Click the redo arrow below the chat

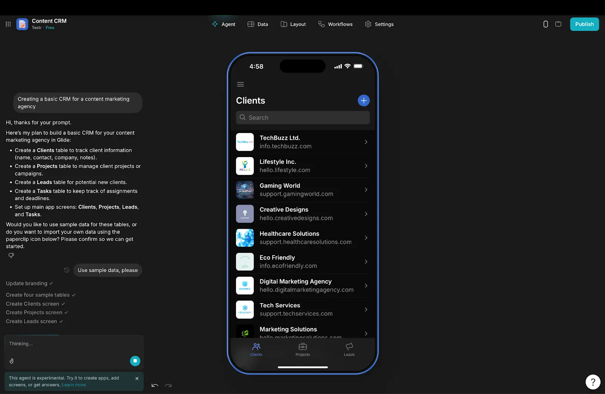point(168,386)
